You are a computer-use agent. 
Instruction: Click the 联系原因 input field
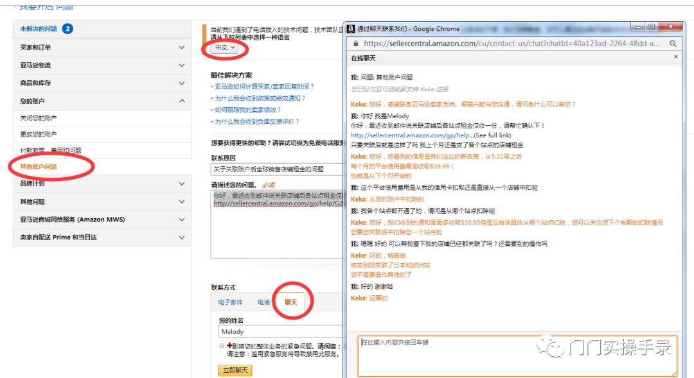(277, 169)
